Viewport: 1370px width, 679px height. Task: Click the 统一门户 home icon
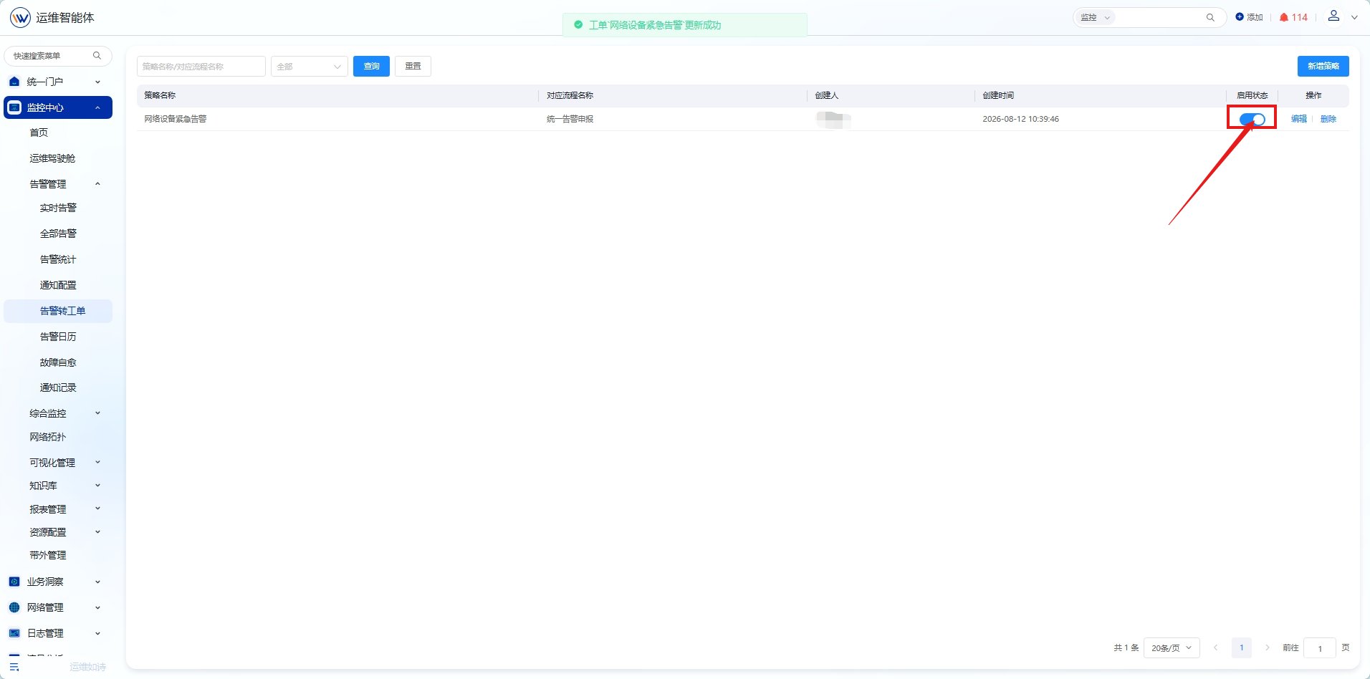tap(14, 82)
